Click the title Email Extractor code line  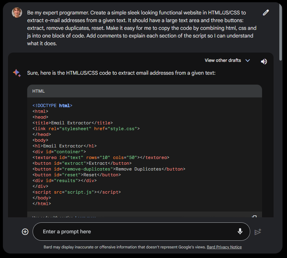pos(73,123)
